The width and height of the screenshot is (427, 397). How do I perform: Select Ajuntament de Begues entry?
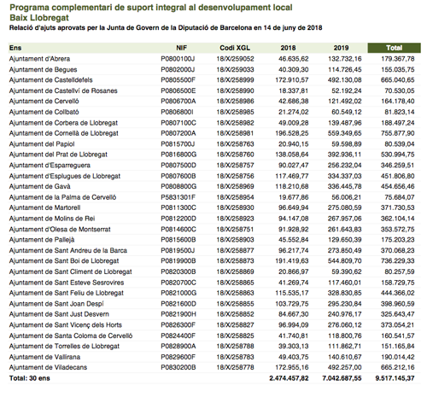(x=43, y=70)
